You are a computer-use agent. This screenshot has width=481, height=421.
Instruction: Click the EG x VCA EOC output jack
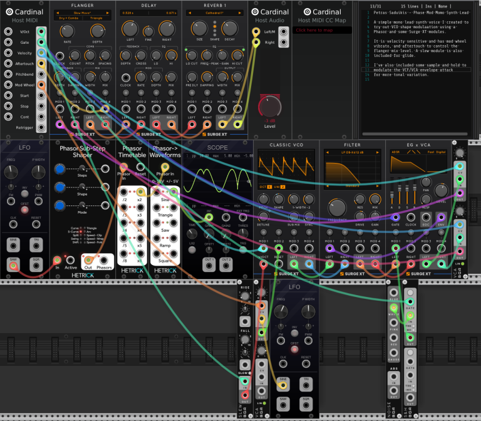pyautogui.click(x=426, y=217)
